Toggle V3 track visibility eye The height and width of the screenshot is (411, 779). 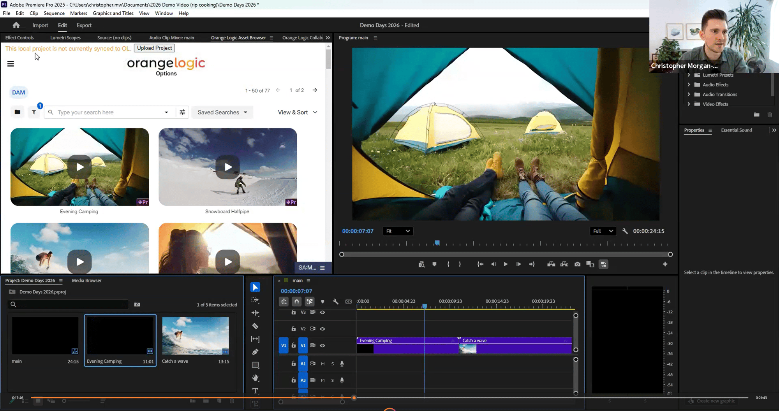(x=323, y=312)
